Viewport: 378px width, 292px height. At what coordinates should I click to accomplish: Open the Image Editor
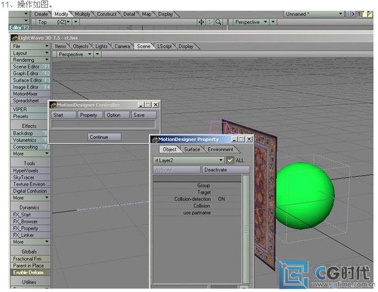[x=31, y=87]
